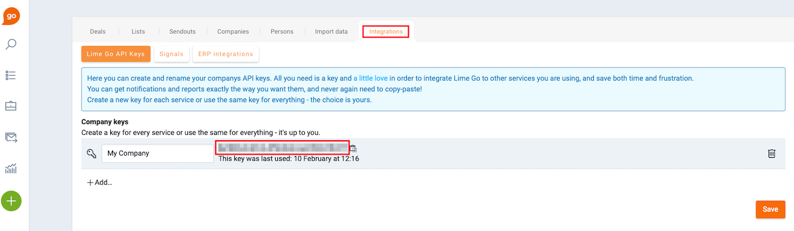The image size is (794, 231).
Task: Open the briefcase deals sidebar icon
Action: tap(11, 106)
